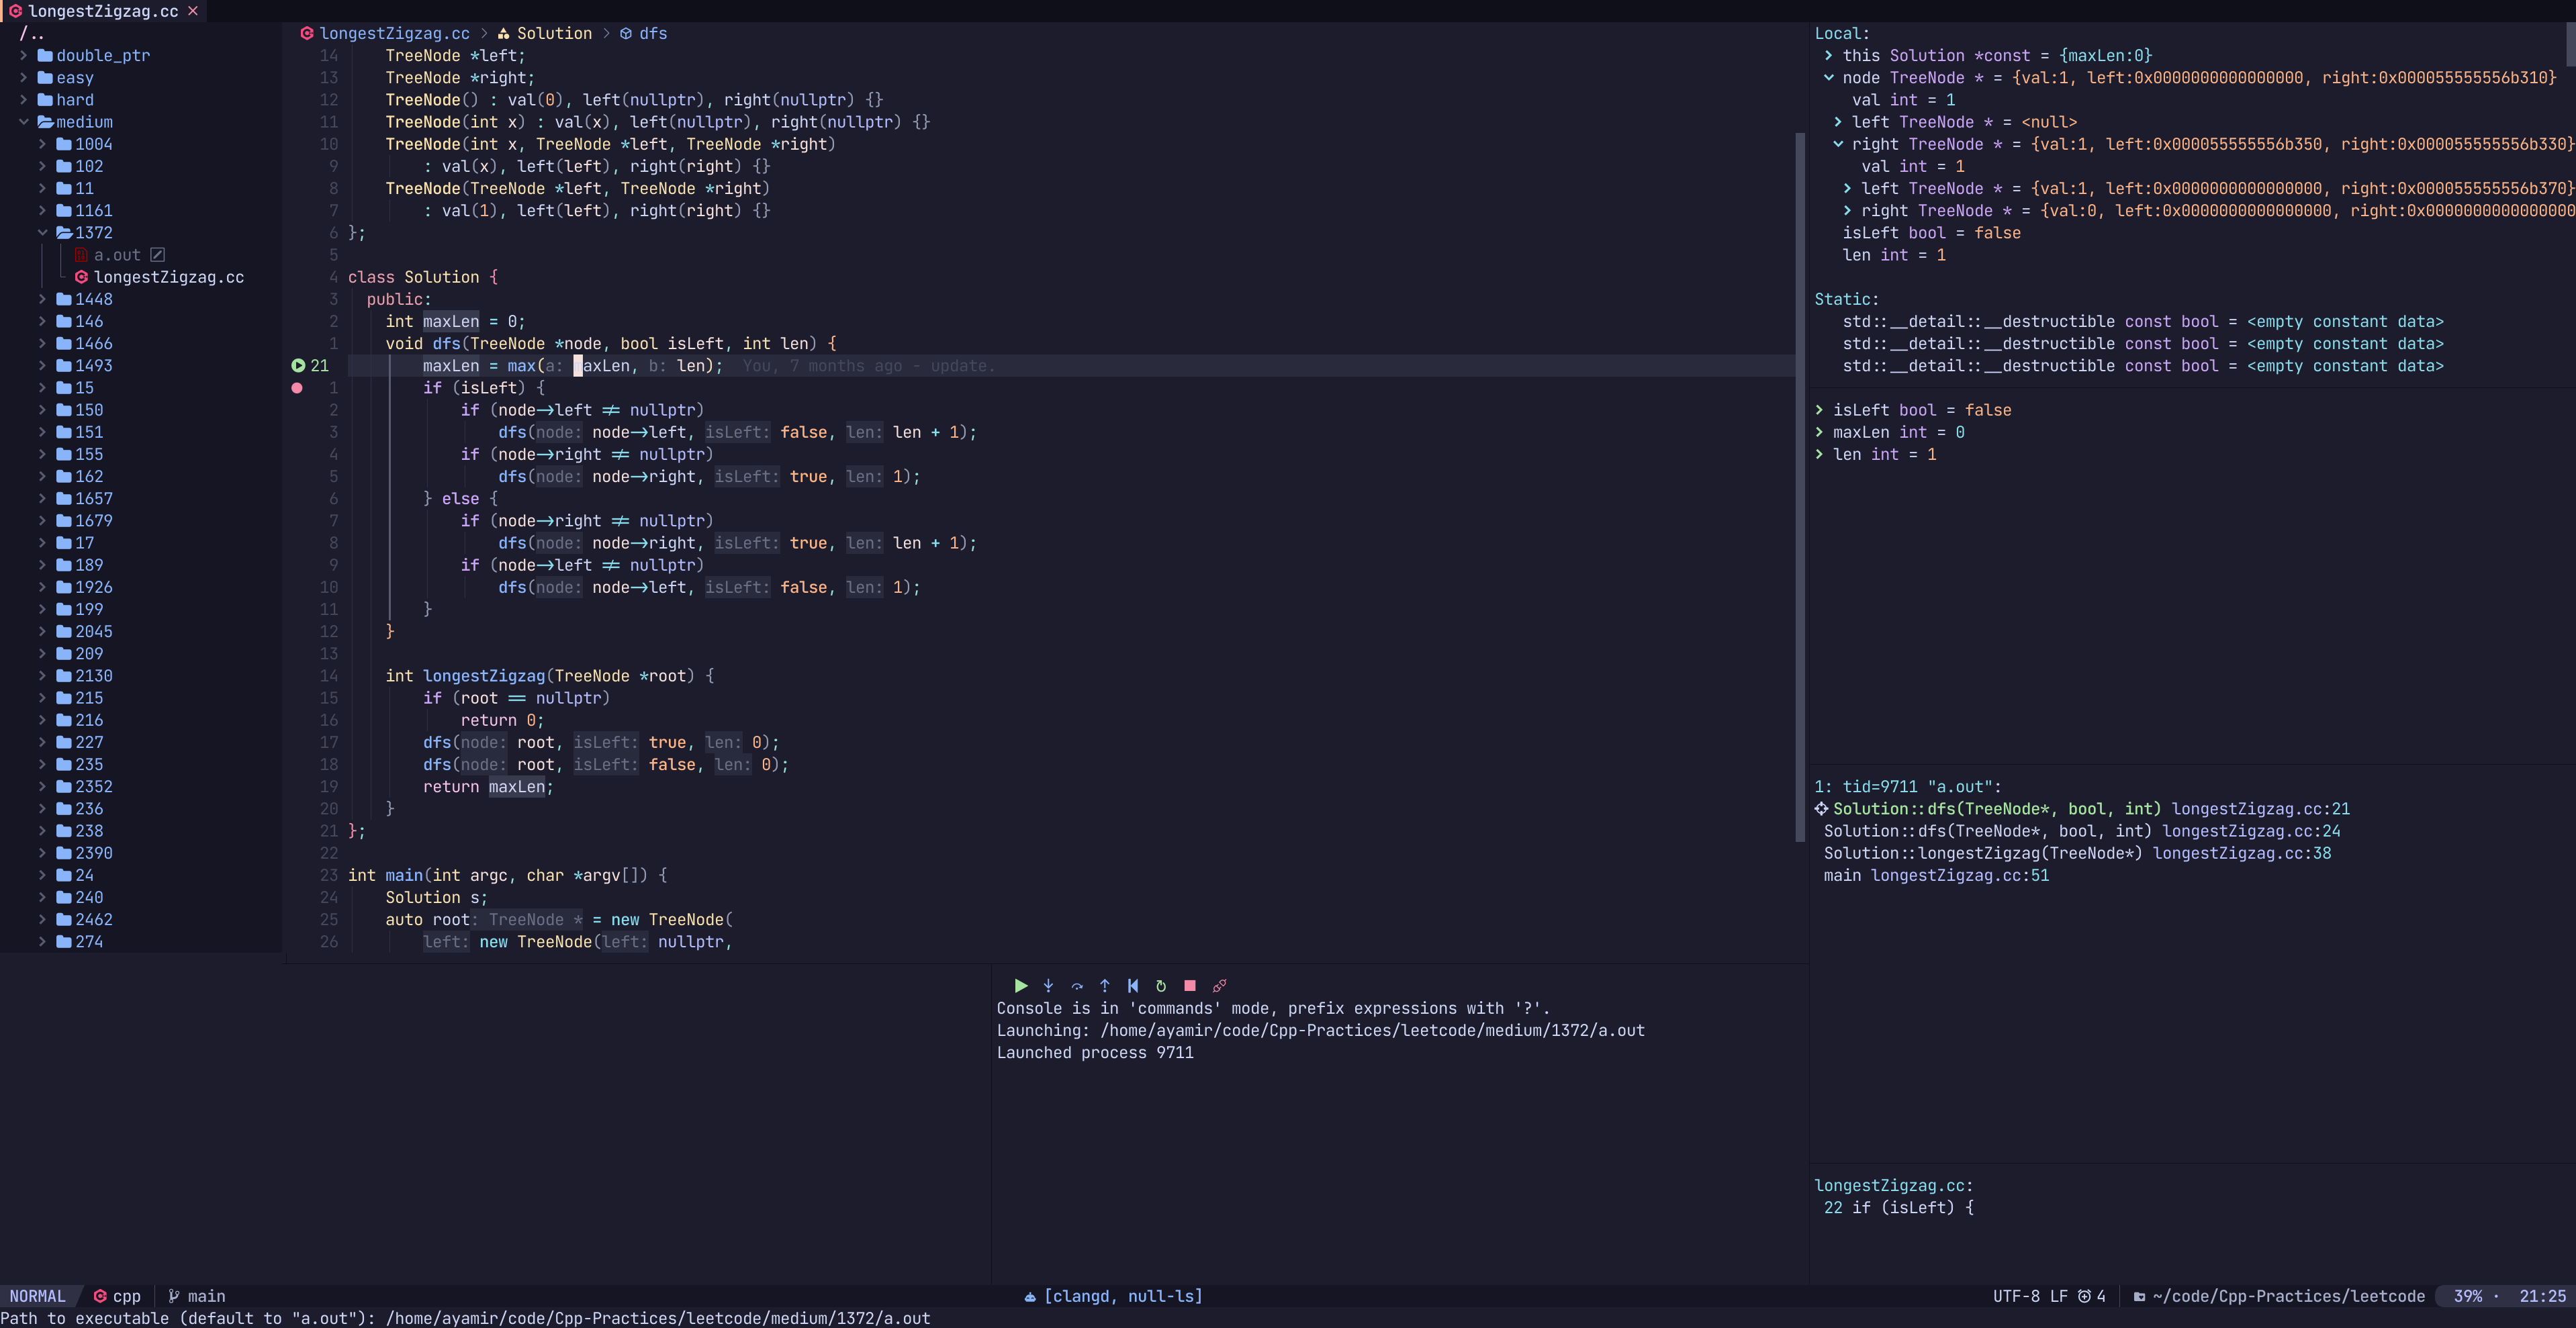
Task: Click the step into arrow icon
Action: click(x=1048, y=985)
